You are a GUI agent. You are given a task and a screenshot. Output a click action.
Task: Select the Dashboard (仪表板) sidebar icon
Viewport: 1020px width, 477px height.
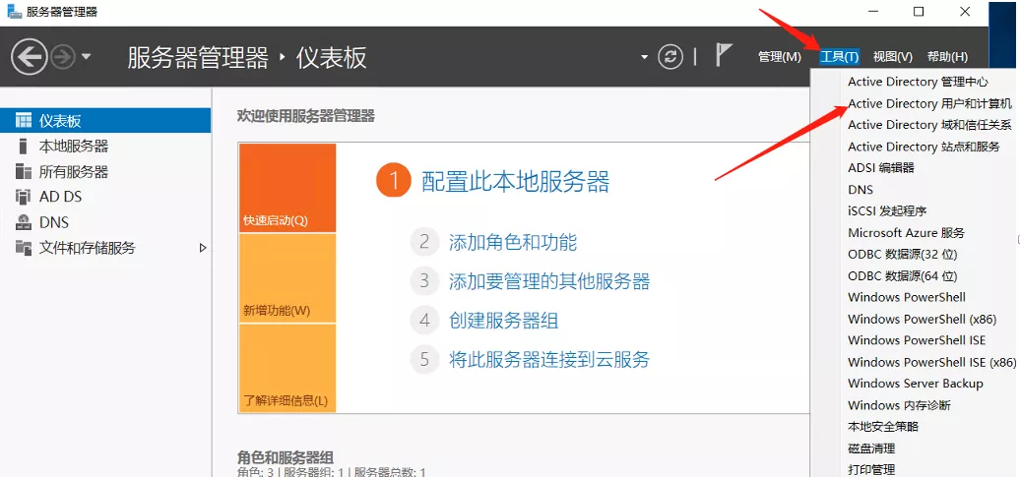pyautogui.click(x=24, y=121)
